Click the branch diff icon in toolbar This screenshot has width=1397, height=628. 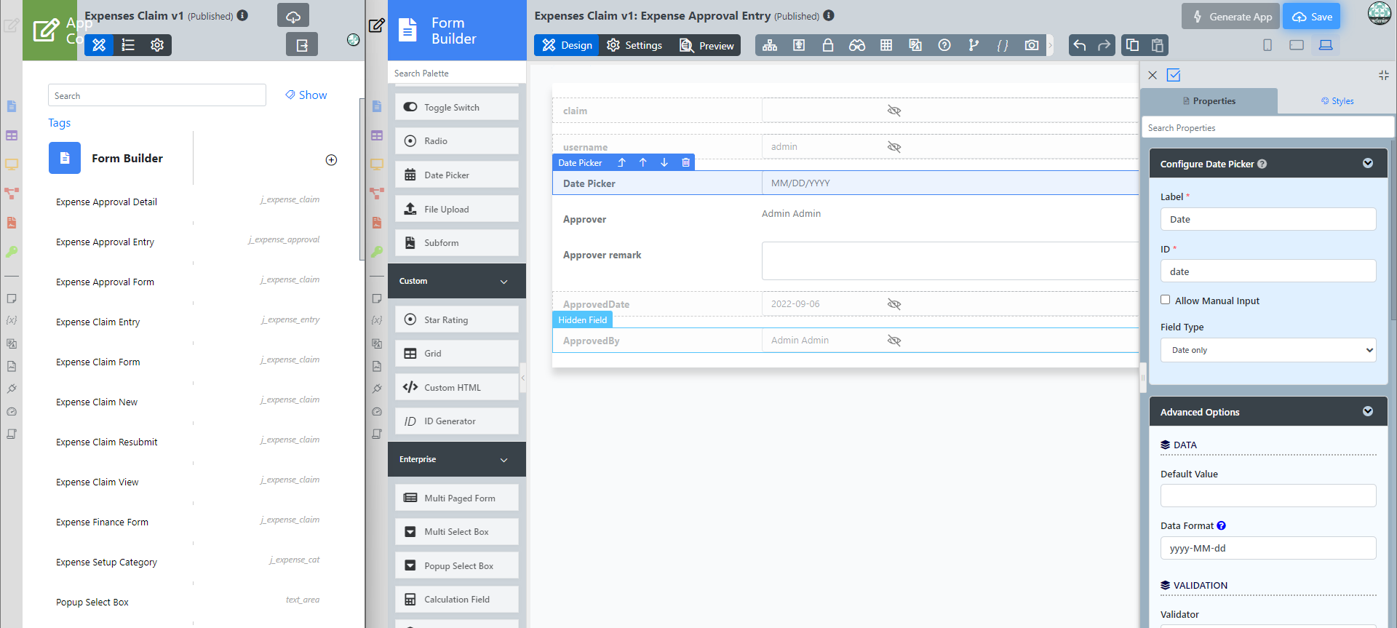974,45
